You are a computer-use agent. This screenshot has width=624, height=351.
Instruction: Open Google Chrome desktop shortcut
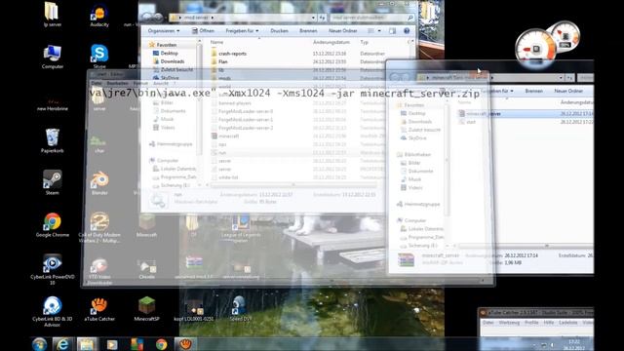click(52, 225)
